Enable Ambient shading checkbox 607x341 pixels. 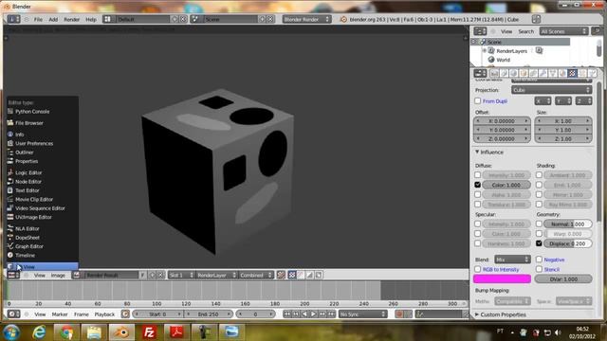pos(539,175)
